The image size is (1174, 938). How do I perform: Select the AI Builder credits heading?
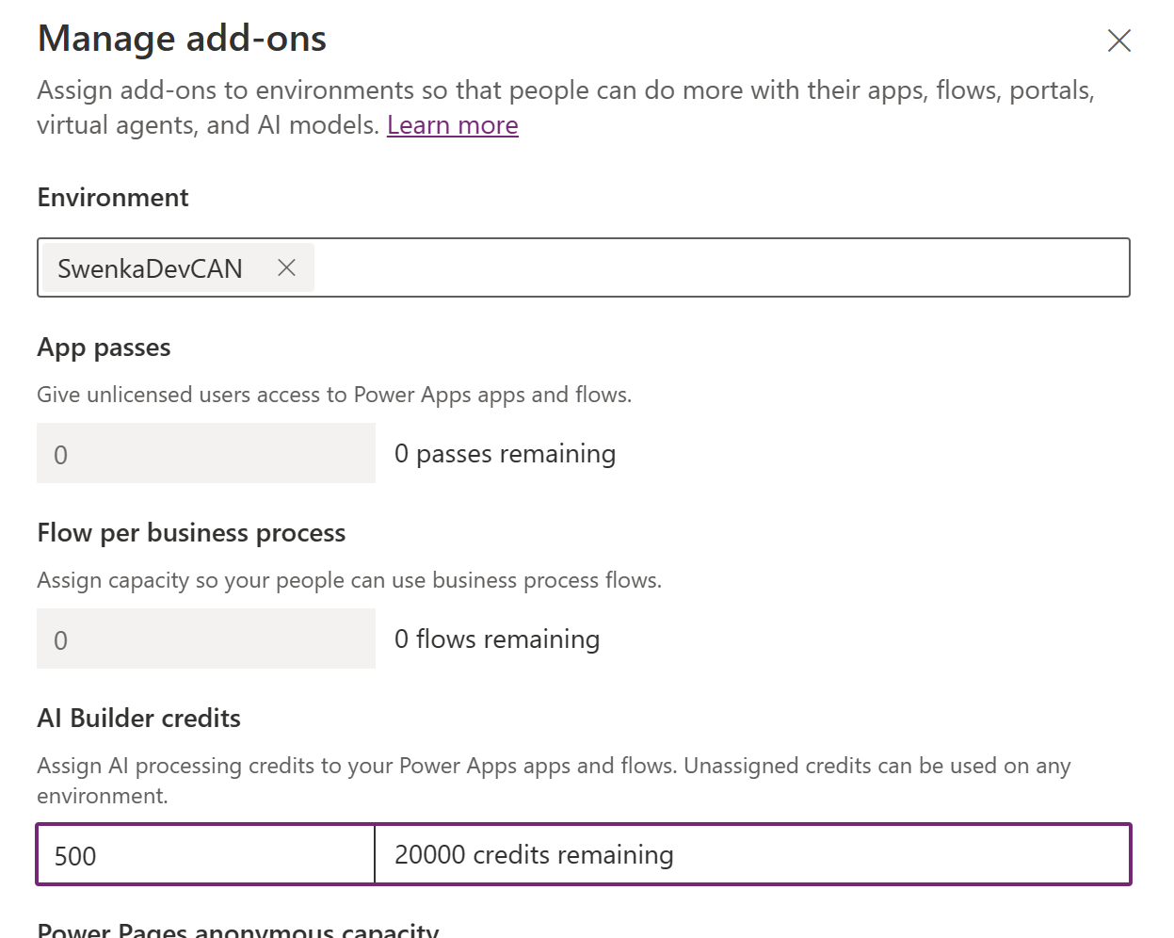coord(138,718)
